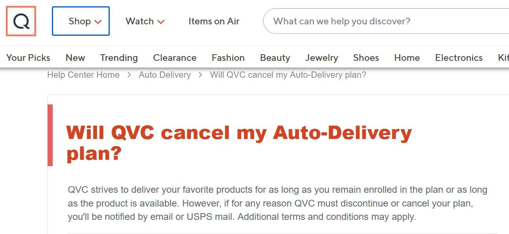Go to Items on Air
509x234 pixels.
tap(214, 21)
